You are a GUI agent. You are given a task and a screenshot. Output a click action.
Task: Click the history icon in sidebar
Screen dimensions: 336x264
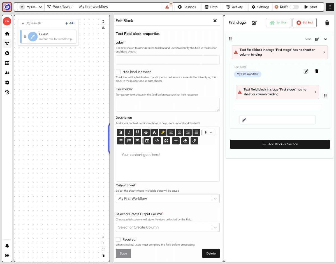coord(7,92)
